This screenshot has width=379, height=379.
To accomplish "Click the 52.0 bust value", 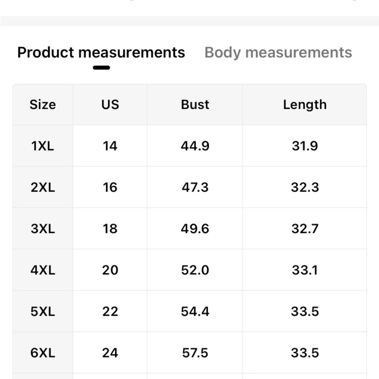I will 195,270.
